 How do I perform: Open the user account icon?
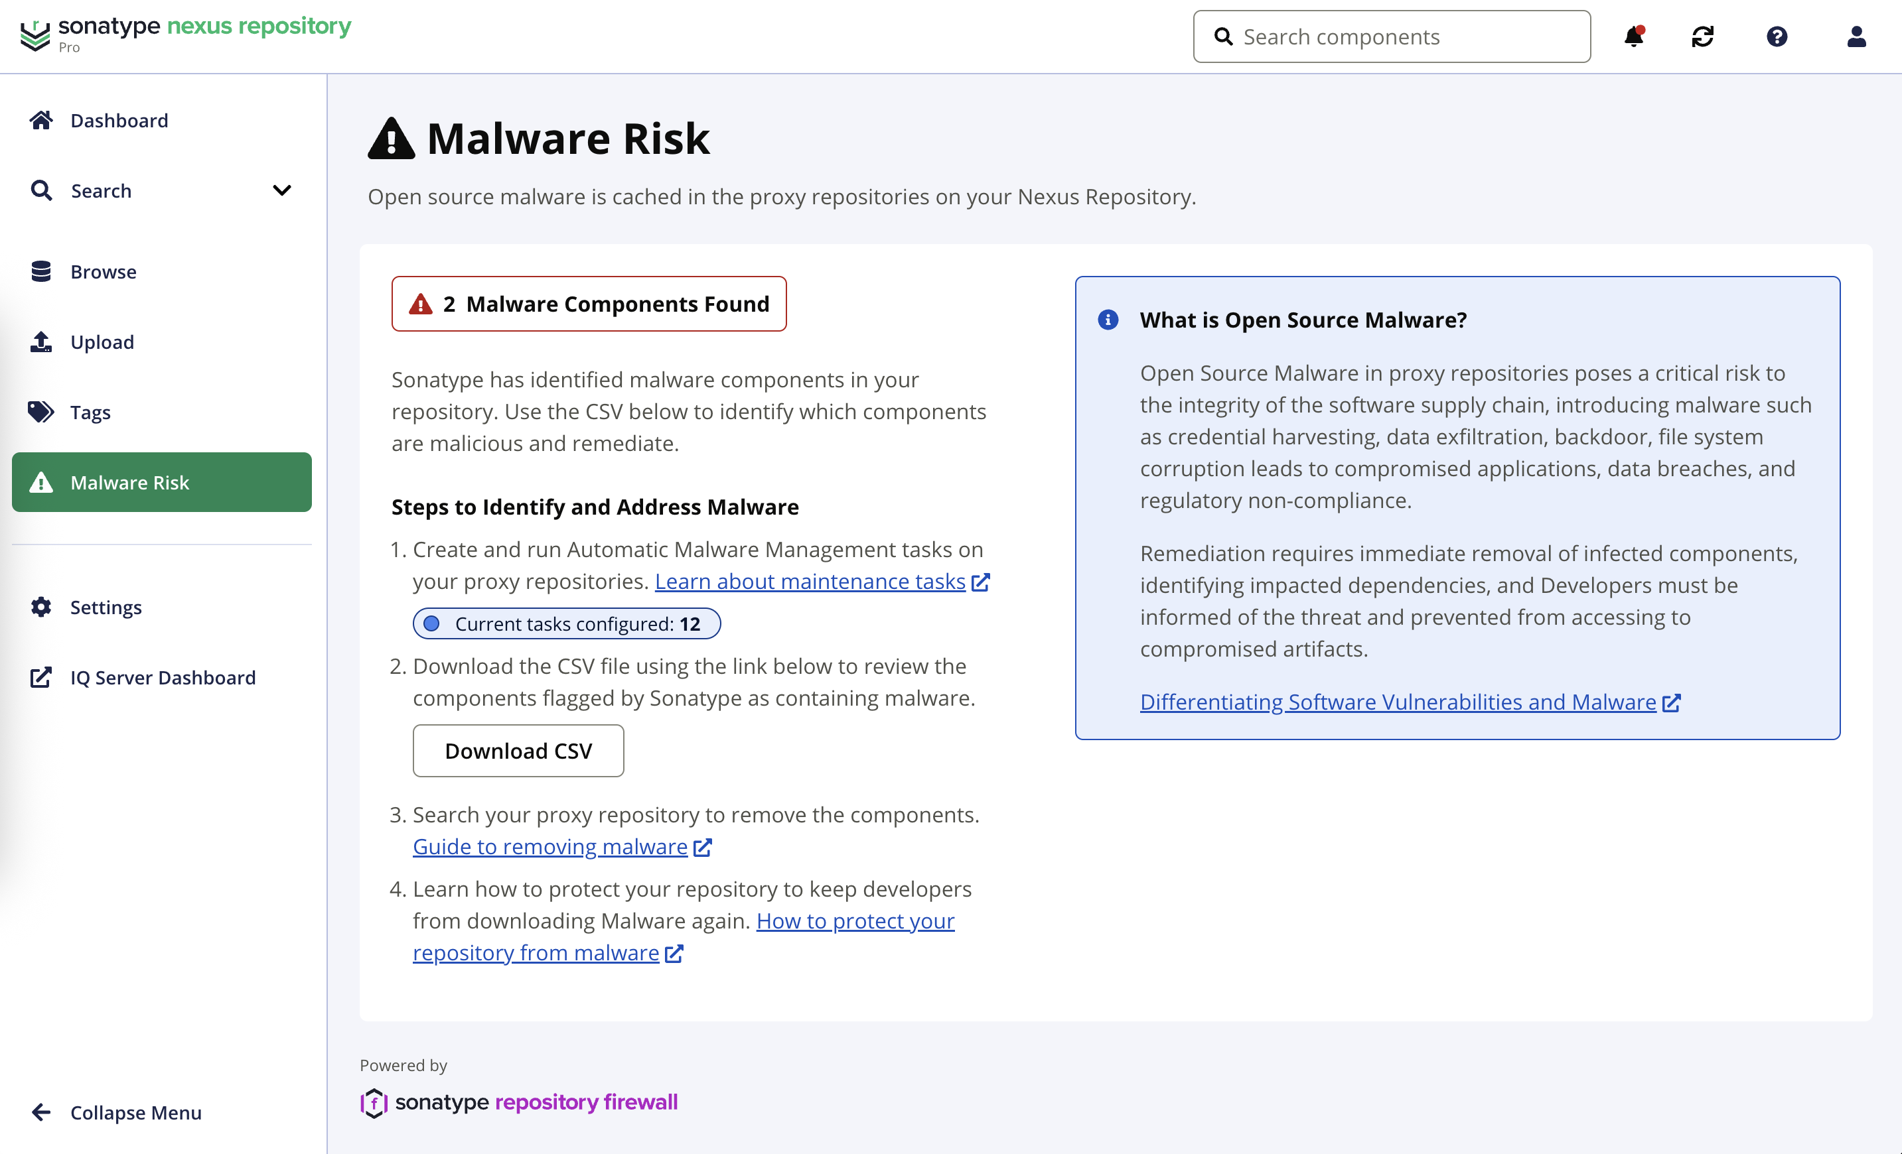coord(1856,36)
